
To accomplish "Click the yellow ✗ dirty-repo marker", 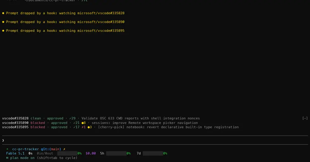I will [x=64, y=149].
